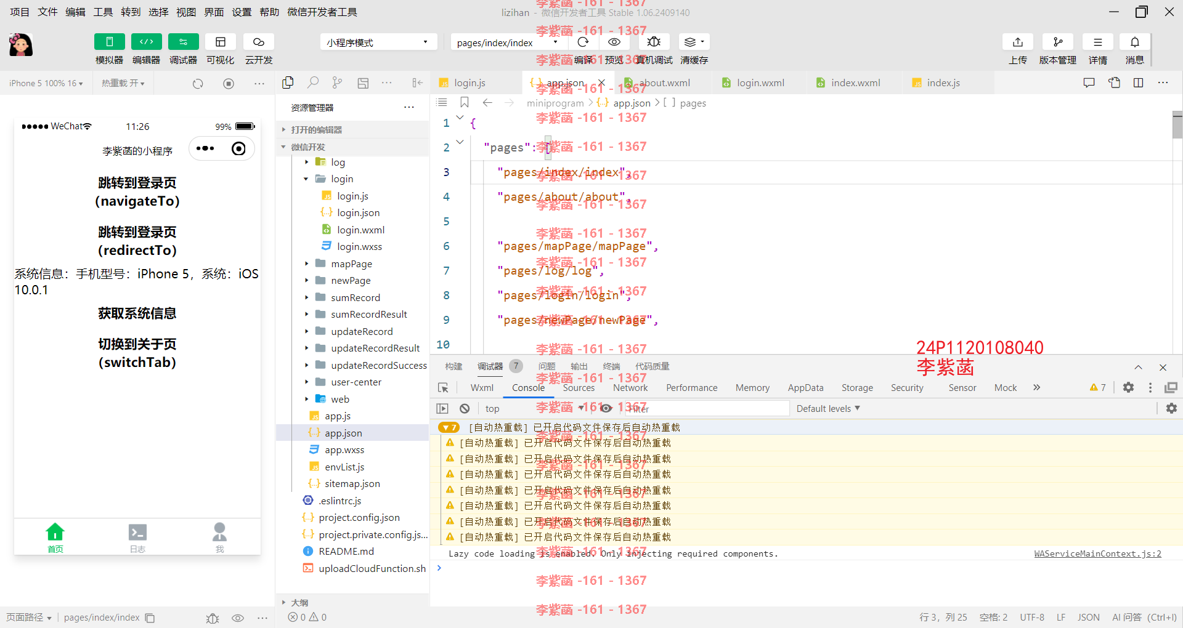This screenshot has width=1183, height=628.
Task: Open devtools settings gear icon
Action: point(1128,387)
